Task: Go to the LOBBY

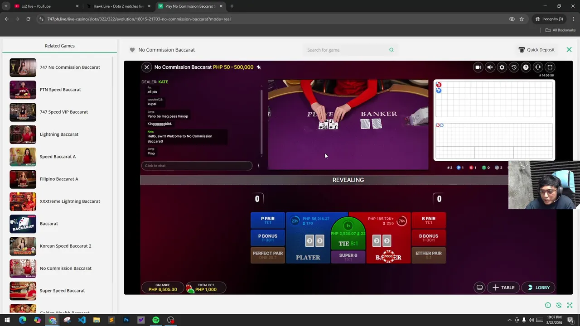Action: click(538, 288)
